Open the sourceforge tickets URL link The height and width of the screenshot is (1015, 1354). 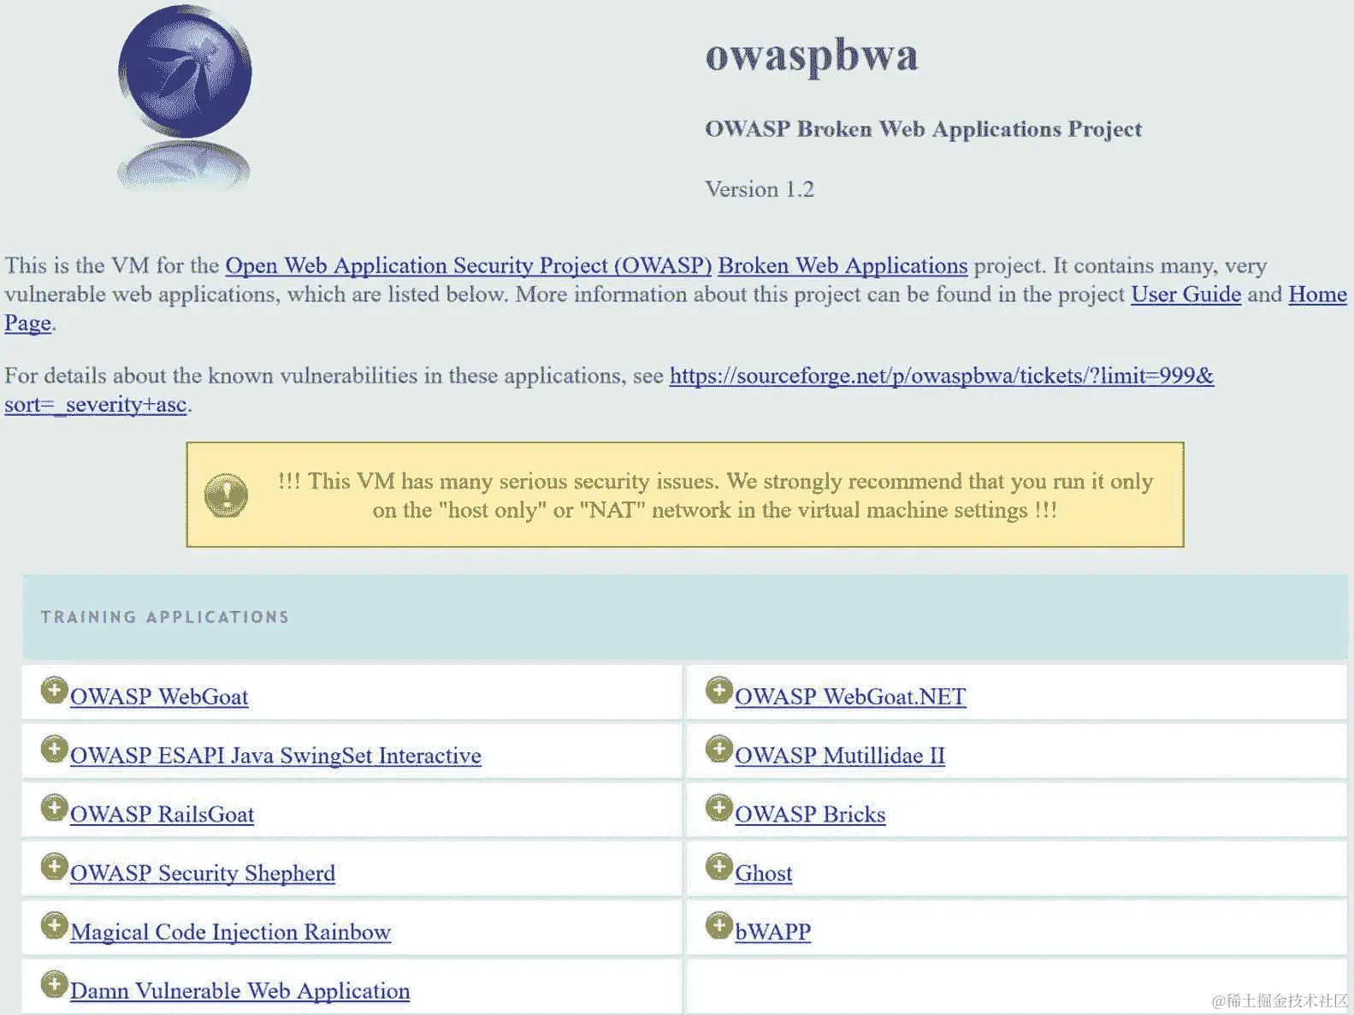(941, 376)
